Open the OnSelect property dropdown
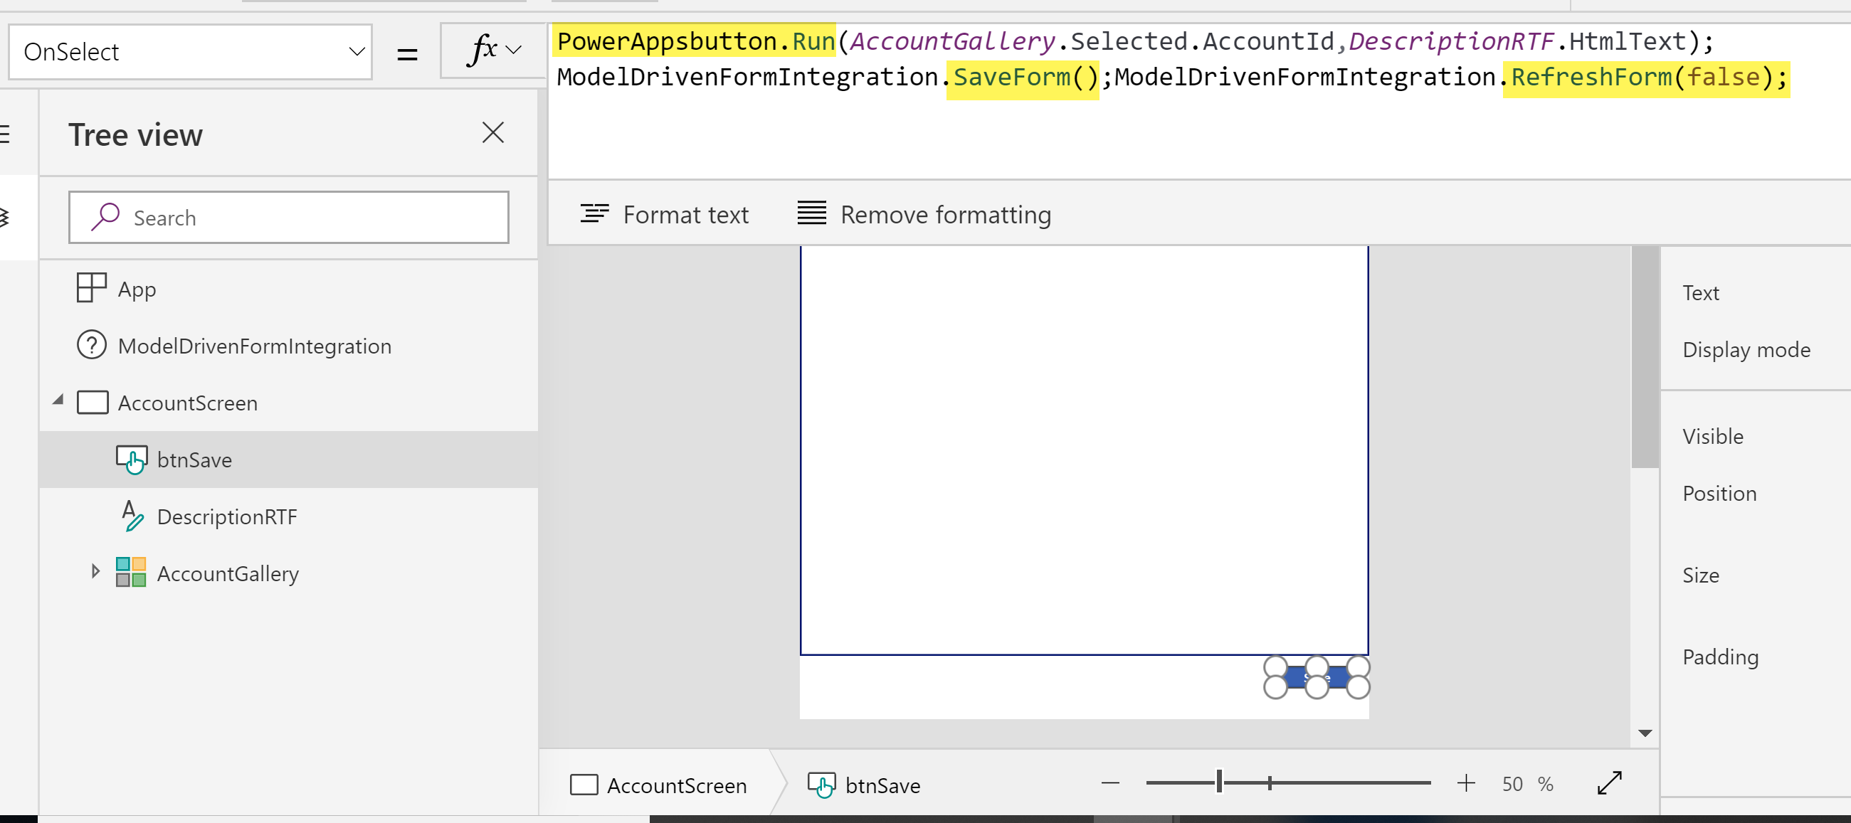The image size is (1851, 823). 191,52
